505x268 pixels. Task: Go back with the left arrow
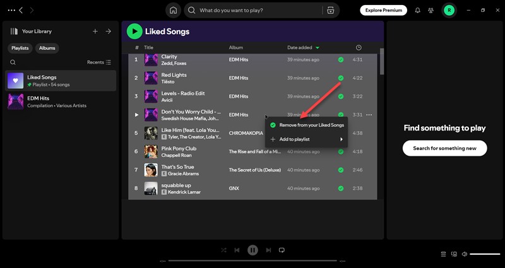pos(21,10)
